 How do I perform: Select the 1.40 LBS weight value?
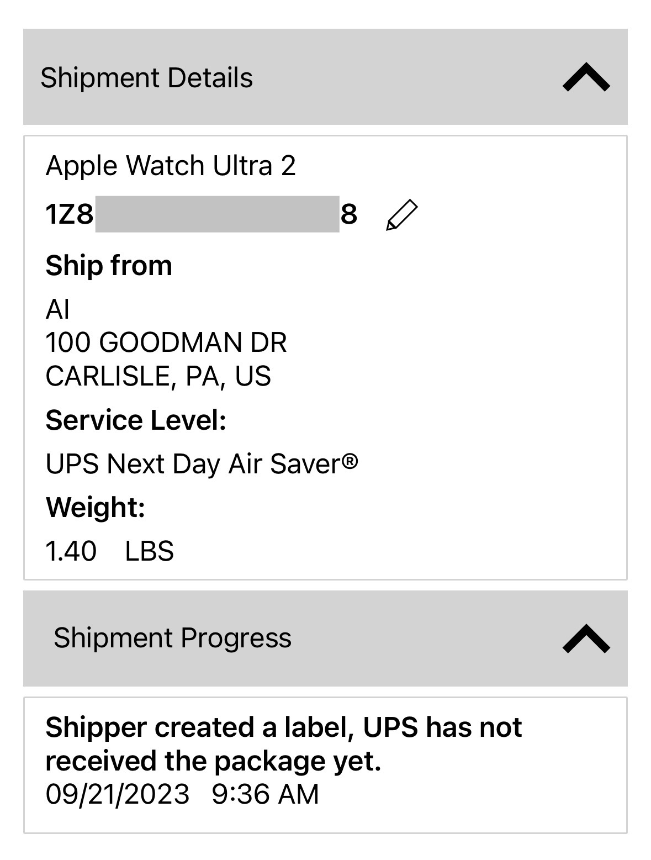click(110, 551)
